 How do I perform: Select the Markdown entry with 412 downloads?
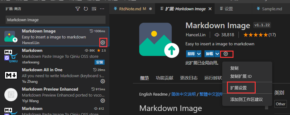55,110
